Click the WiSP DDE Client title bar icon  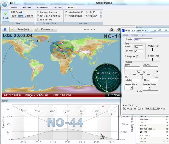[123, 31]
